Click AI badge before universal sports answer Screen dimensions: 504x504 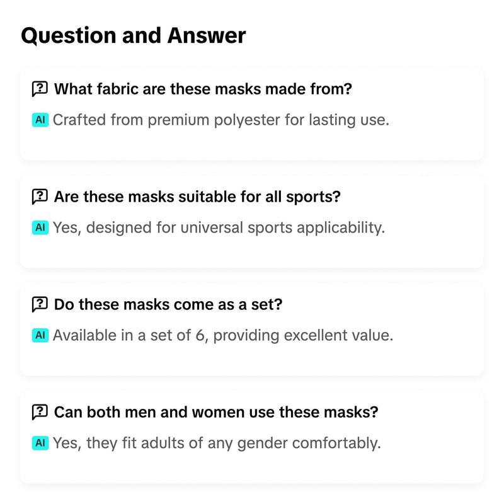point(40,227)
